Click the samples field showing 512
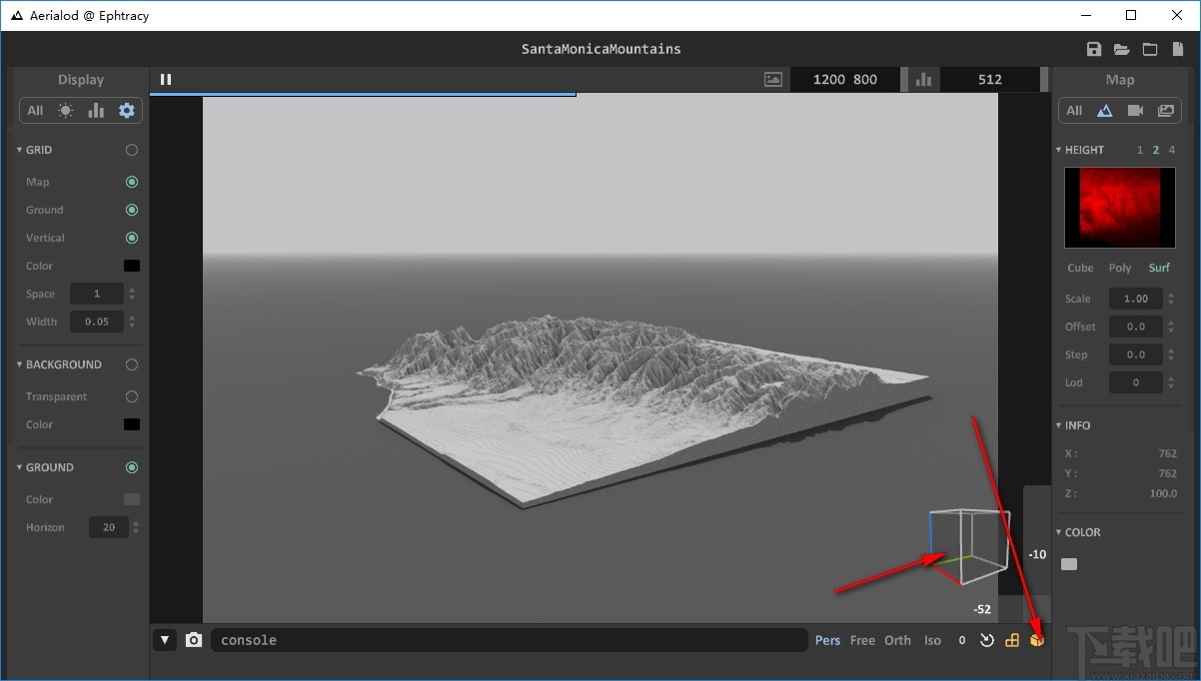 (x=990, y=80)
